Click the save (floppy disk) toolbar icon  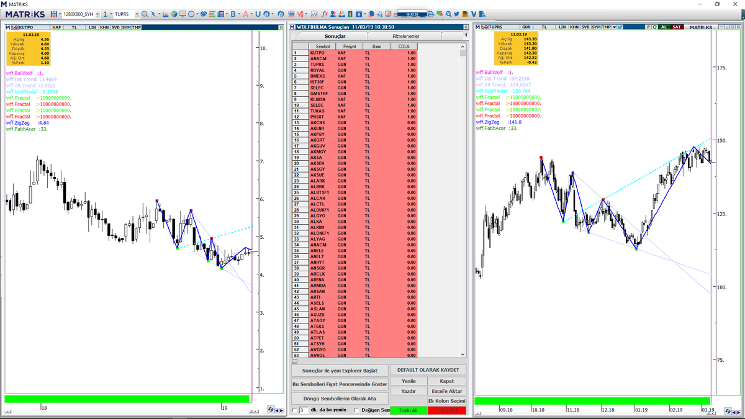click(x=53, y=14)
